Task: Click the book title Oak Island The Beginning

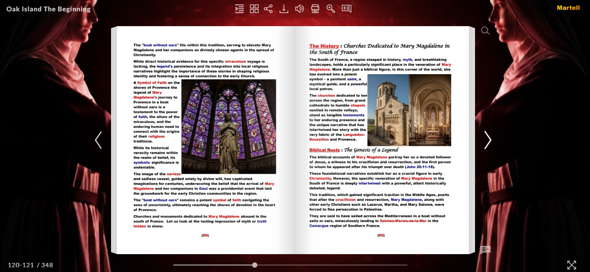Action: (x=49, y=9)
